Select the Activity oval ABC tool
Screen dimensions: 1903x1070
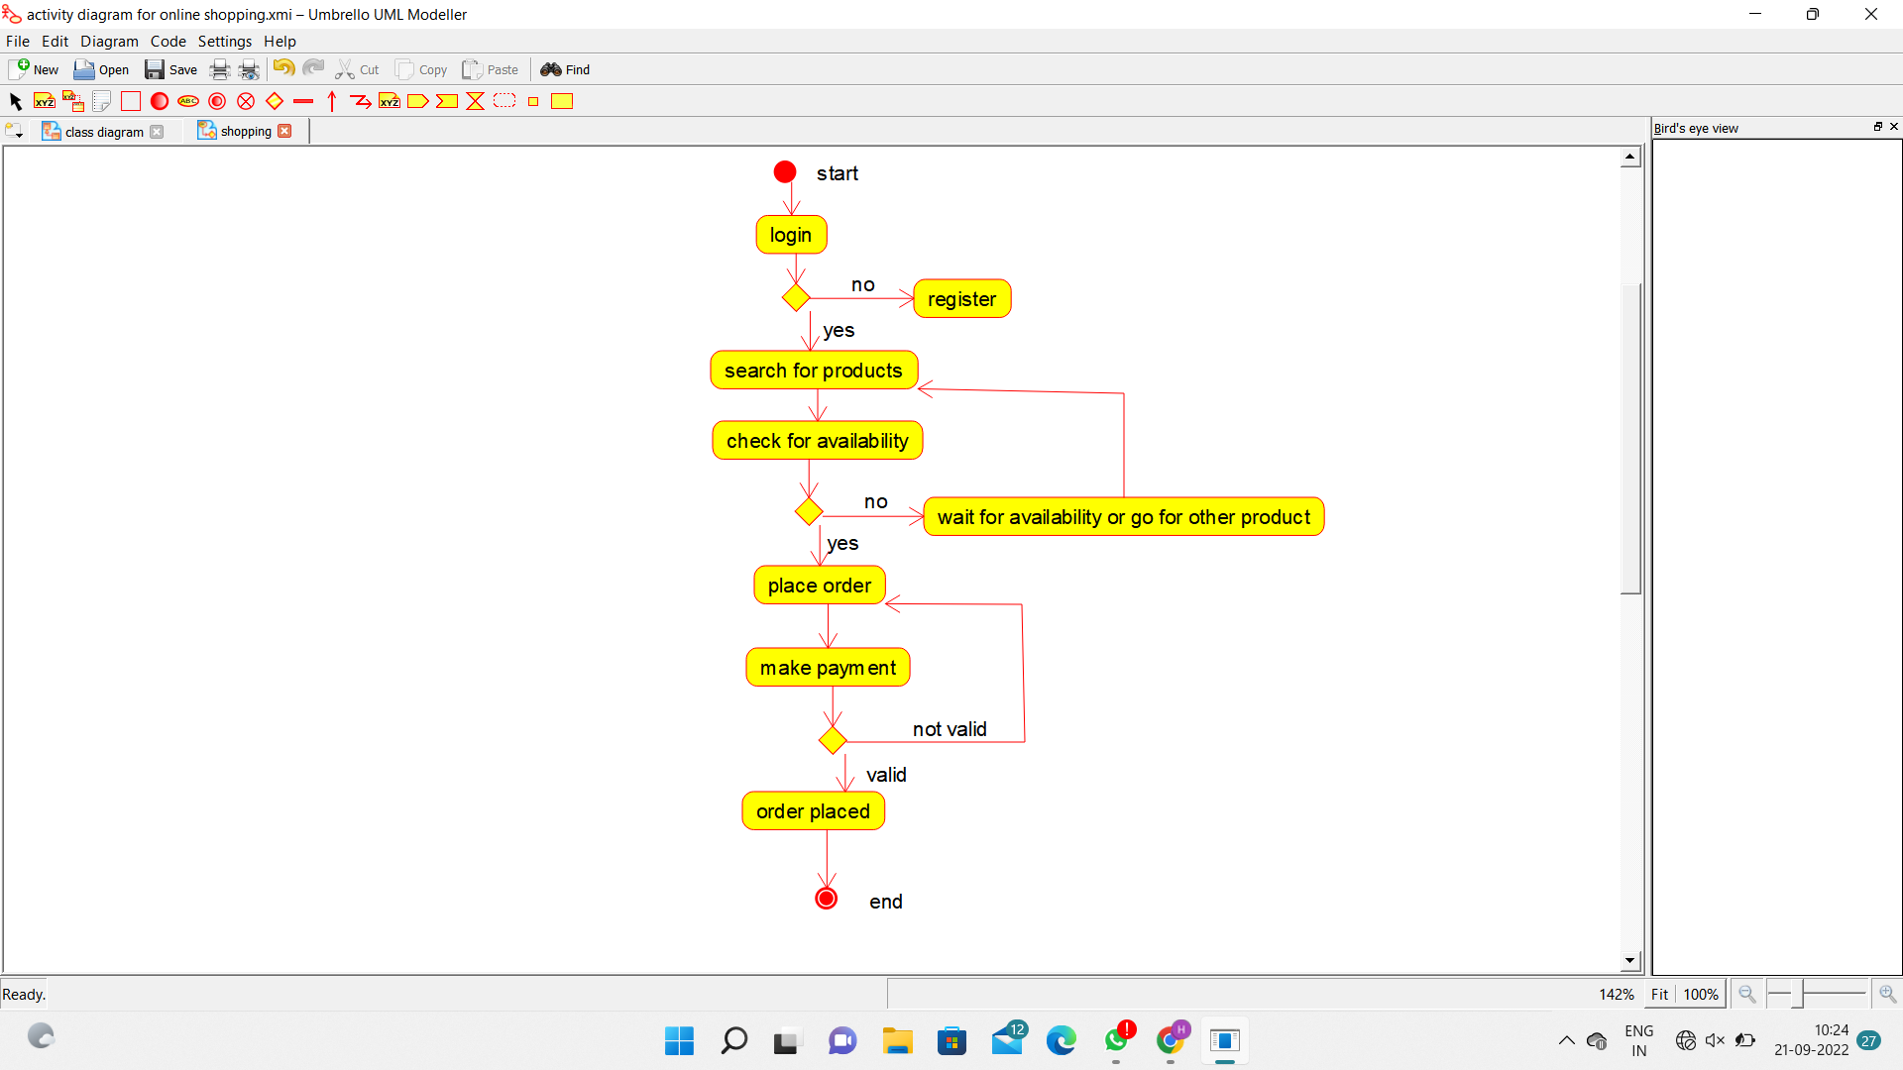pyautogui.click(x=188, y=101)
